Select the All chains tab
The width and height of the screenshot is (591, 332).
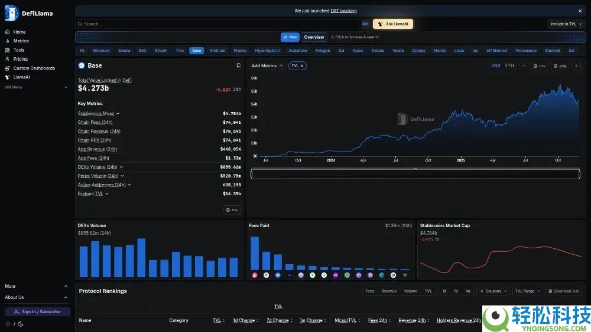click(x=82, y=50)
